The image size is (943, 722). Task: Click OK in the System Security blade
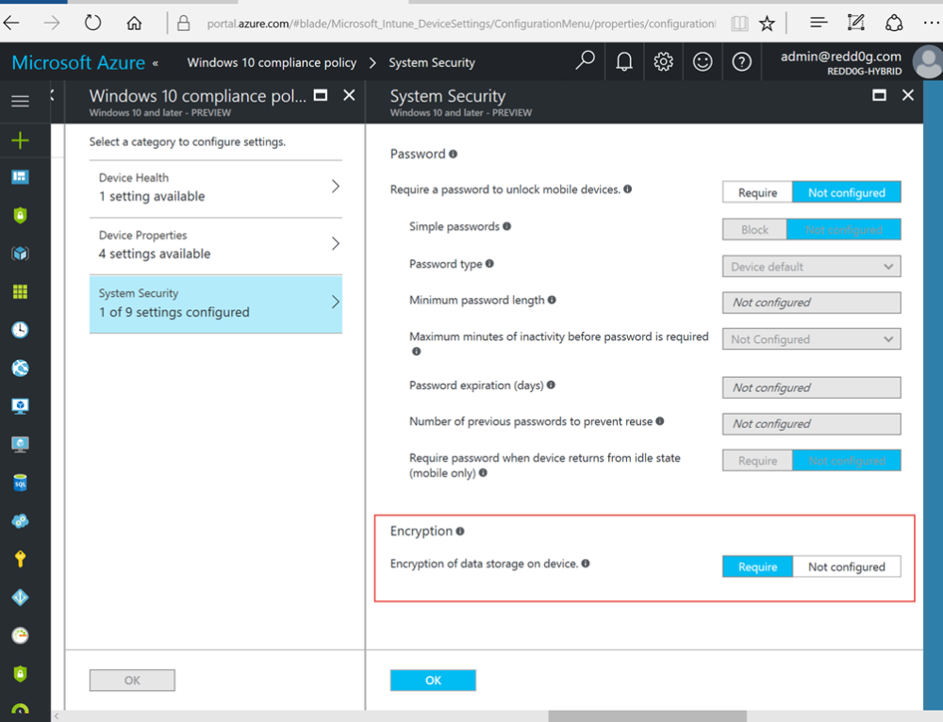(x=433, y=680)
